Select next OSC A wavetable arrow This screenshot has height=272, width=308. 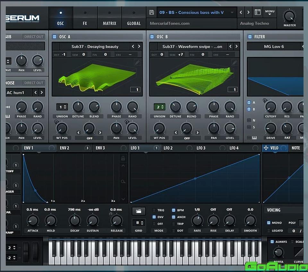(139, 47)
